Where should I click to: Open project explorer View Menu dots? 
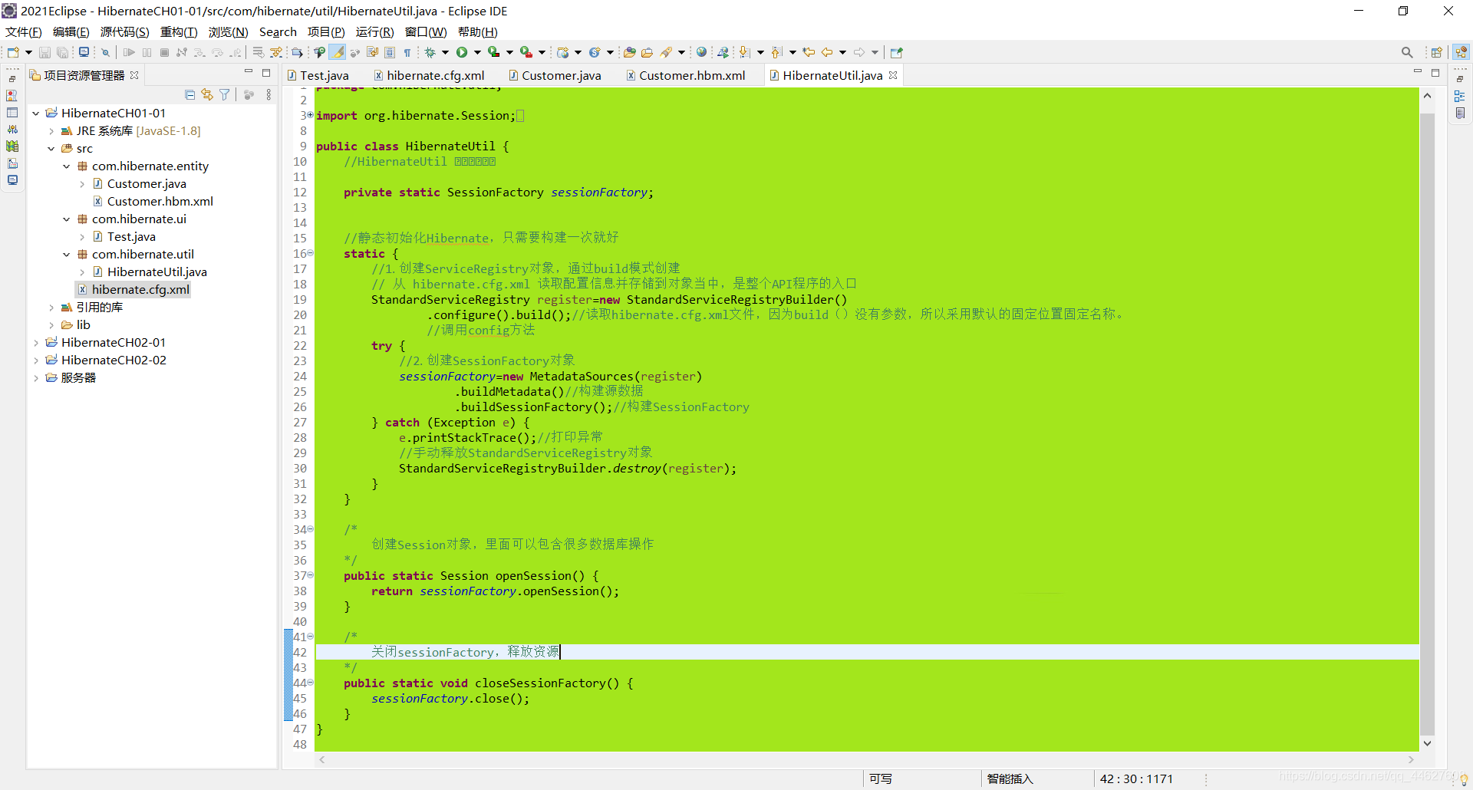click(269, 94)
